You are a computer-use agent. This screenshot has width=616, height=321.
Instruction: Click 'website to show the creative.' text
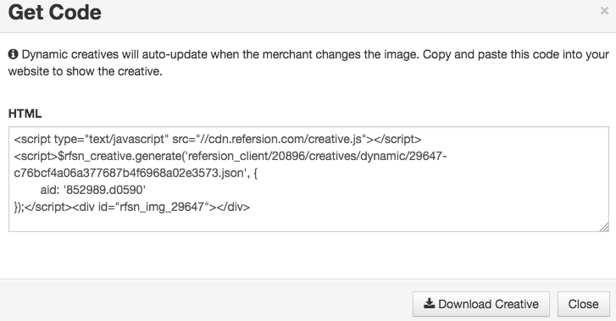click(x=86, y=71)
